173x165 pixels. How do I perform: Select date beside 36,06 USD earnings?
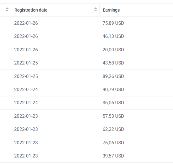tap(26, 103)
